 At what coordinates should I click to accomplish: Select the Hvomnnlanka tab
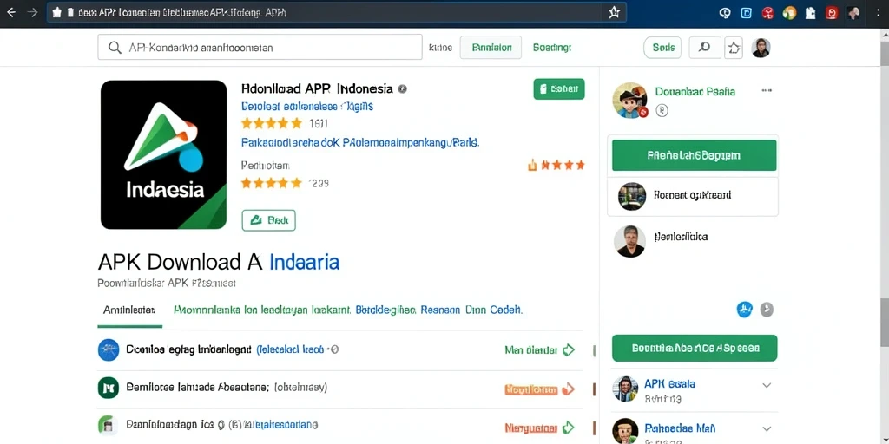(262, 310)
